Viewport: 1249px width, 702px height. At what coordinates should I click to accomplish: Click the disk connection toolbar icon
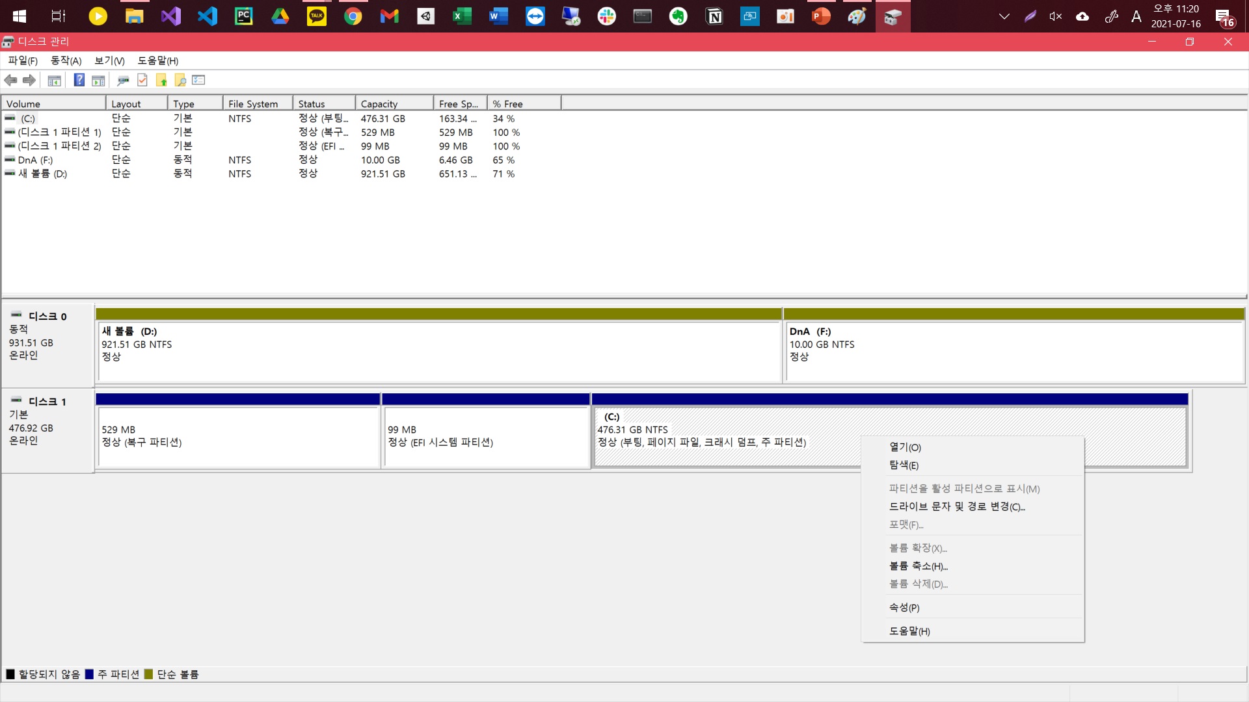pyautogui.click(x=122, y=80)
